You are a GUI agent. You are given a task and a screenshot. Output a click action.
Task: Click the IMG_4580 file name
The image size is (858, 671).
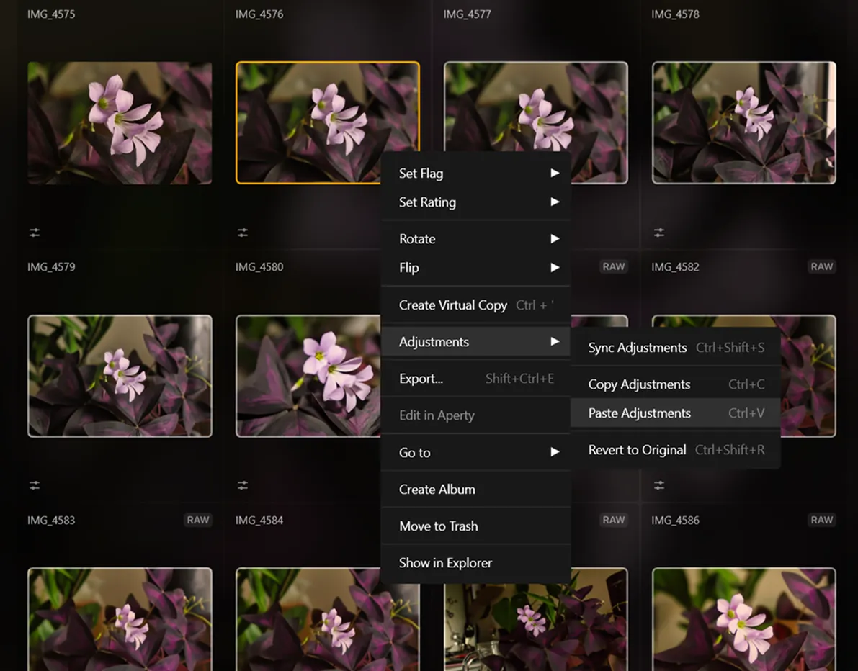259,267
